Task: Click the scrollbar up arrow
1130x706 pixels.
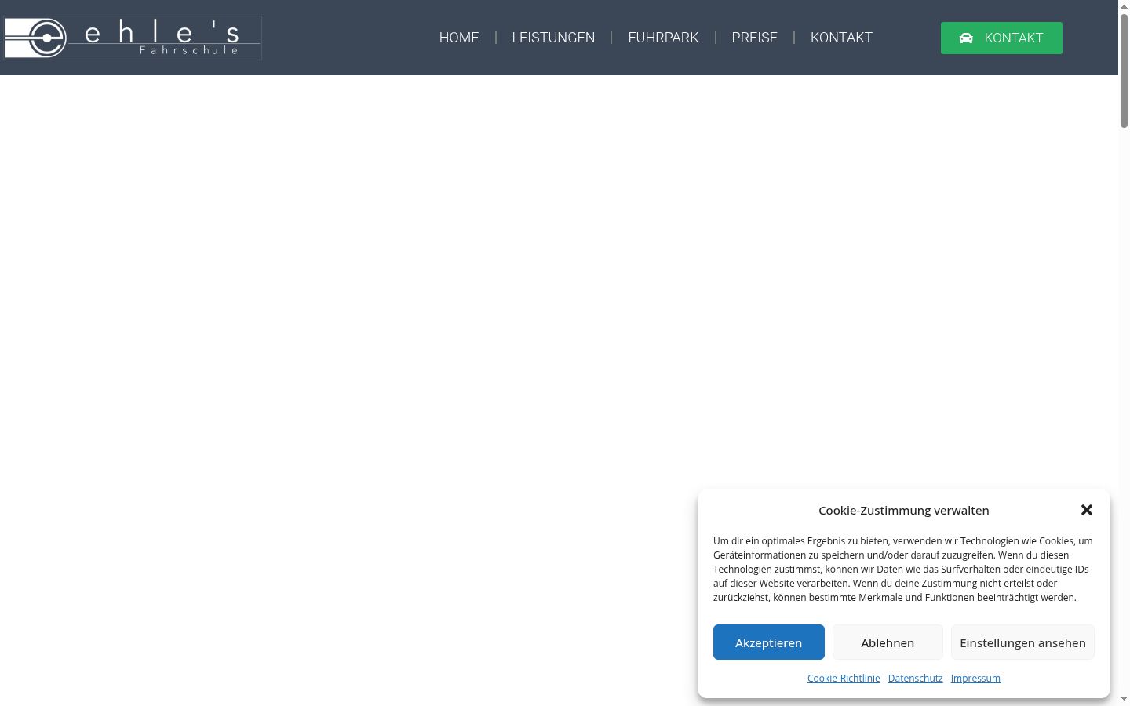Action: (1124, 5)
